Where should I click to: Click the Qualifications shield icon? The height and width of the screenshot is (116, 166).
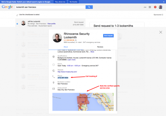(x=54, y=57)
